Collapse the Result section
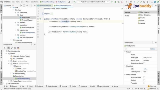The height and width of the screenshot is (90, 160). point(125,52)
